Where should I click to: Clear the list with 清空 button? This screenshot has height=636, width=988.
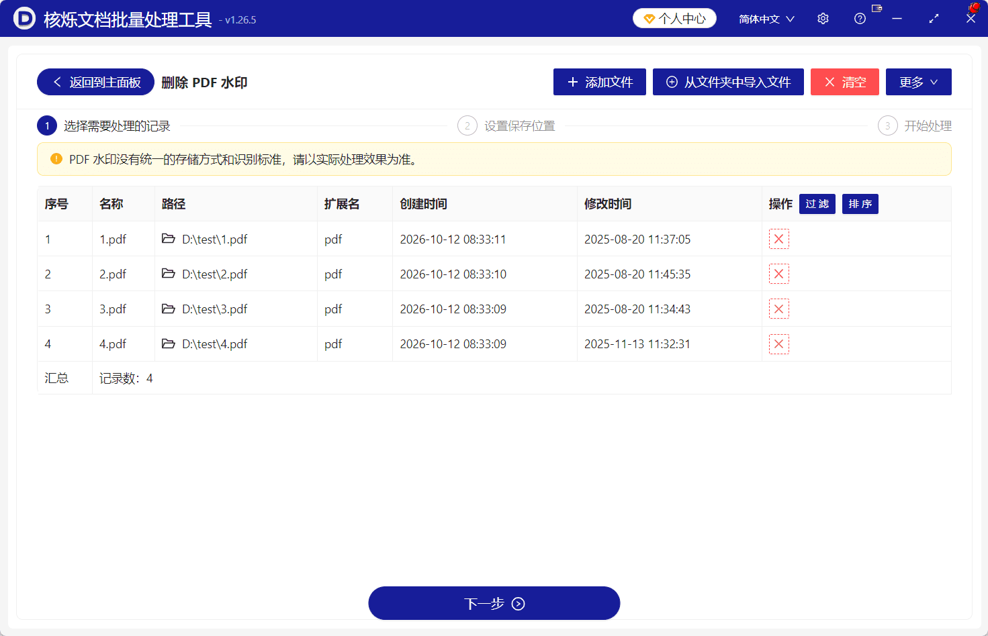845,82
